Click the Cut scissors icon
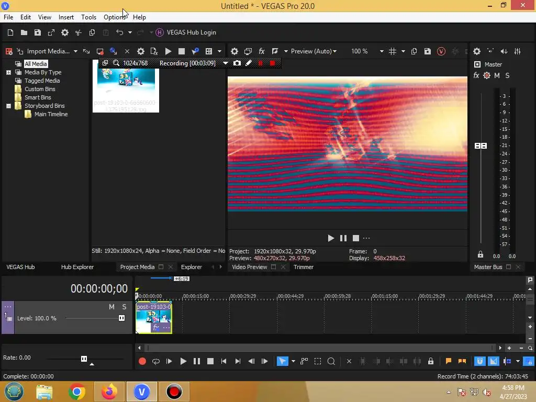Viewport: 536px width, 402px height. click(79, 32)
